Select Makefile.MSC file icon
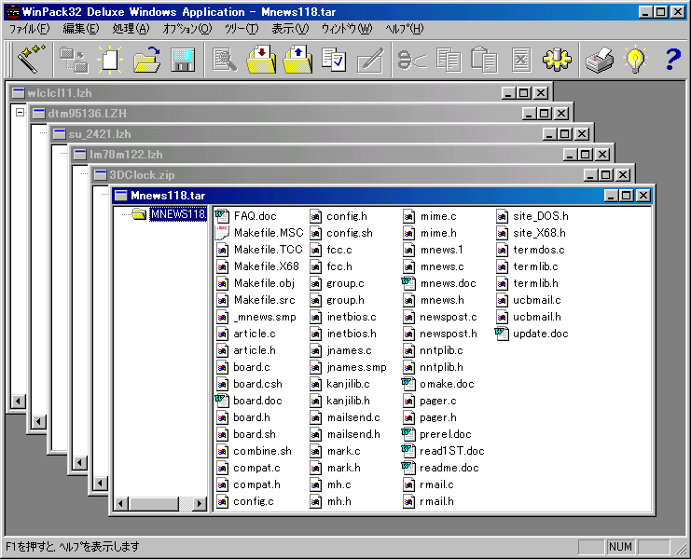The height and width of the screenshot is (559, 691). (x=222, y=233)
